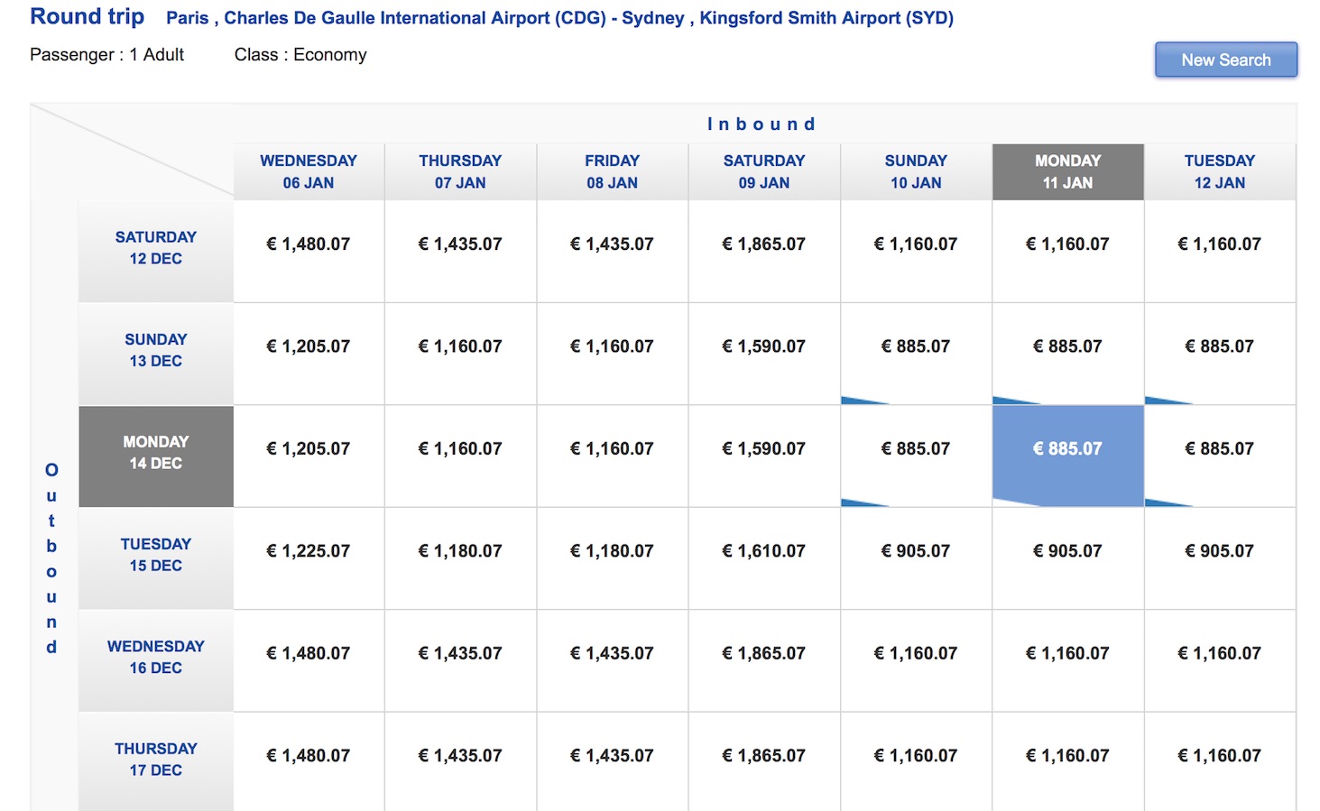Pick fare for 12 Dec out, 11 Jan return
The image size is (1320, 811).
tap(1068, 252)
